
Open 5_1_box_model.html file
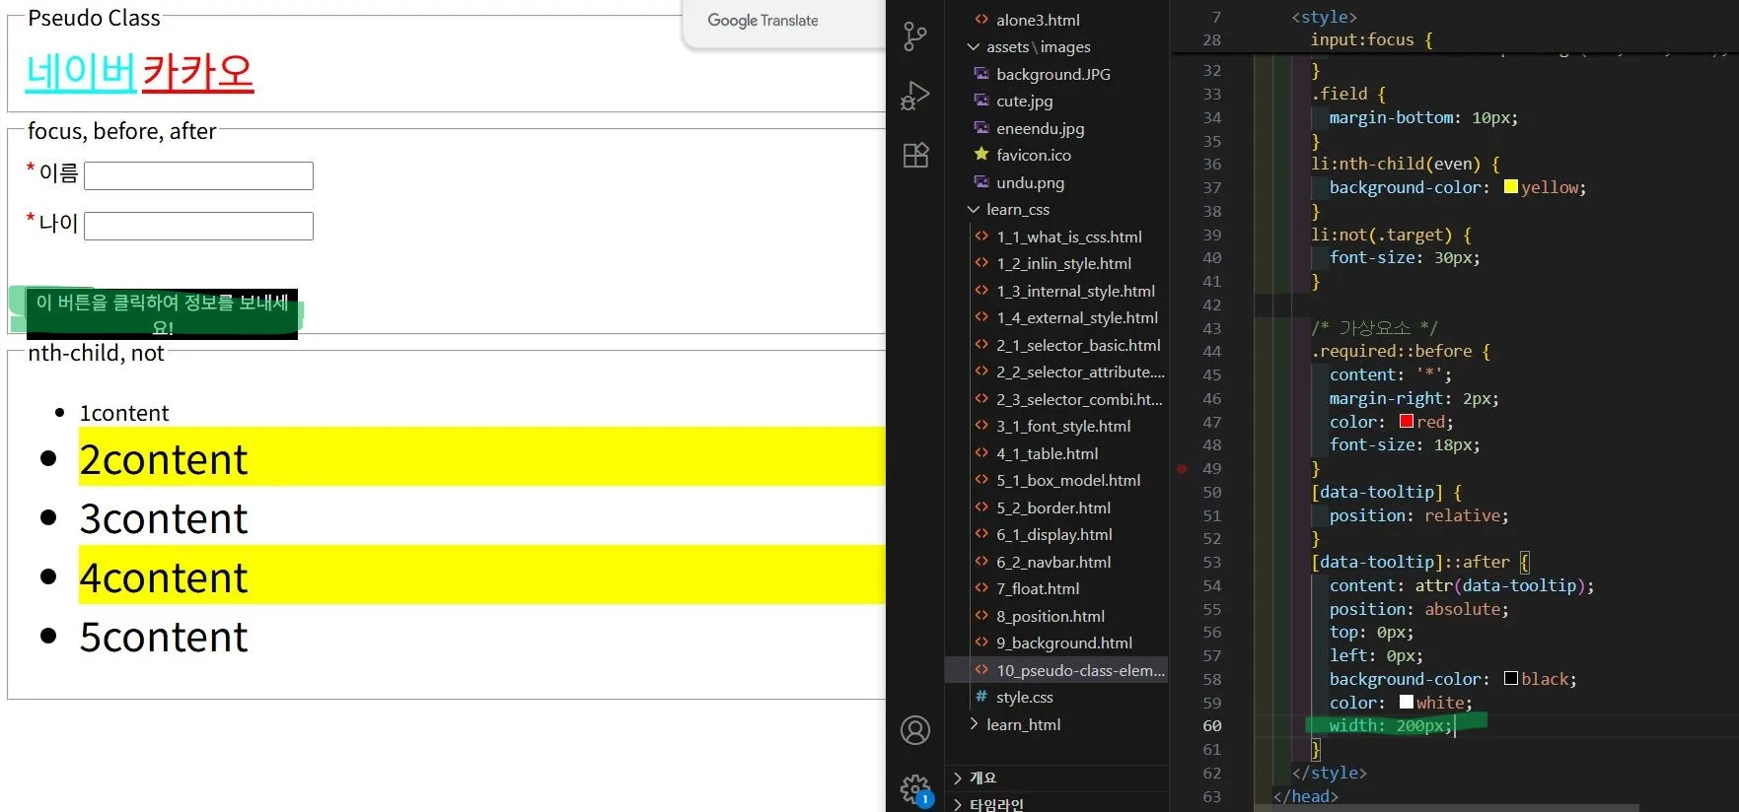[1068, 480]
